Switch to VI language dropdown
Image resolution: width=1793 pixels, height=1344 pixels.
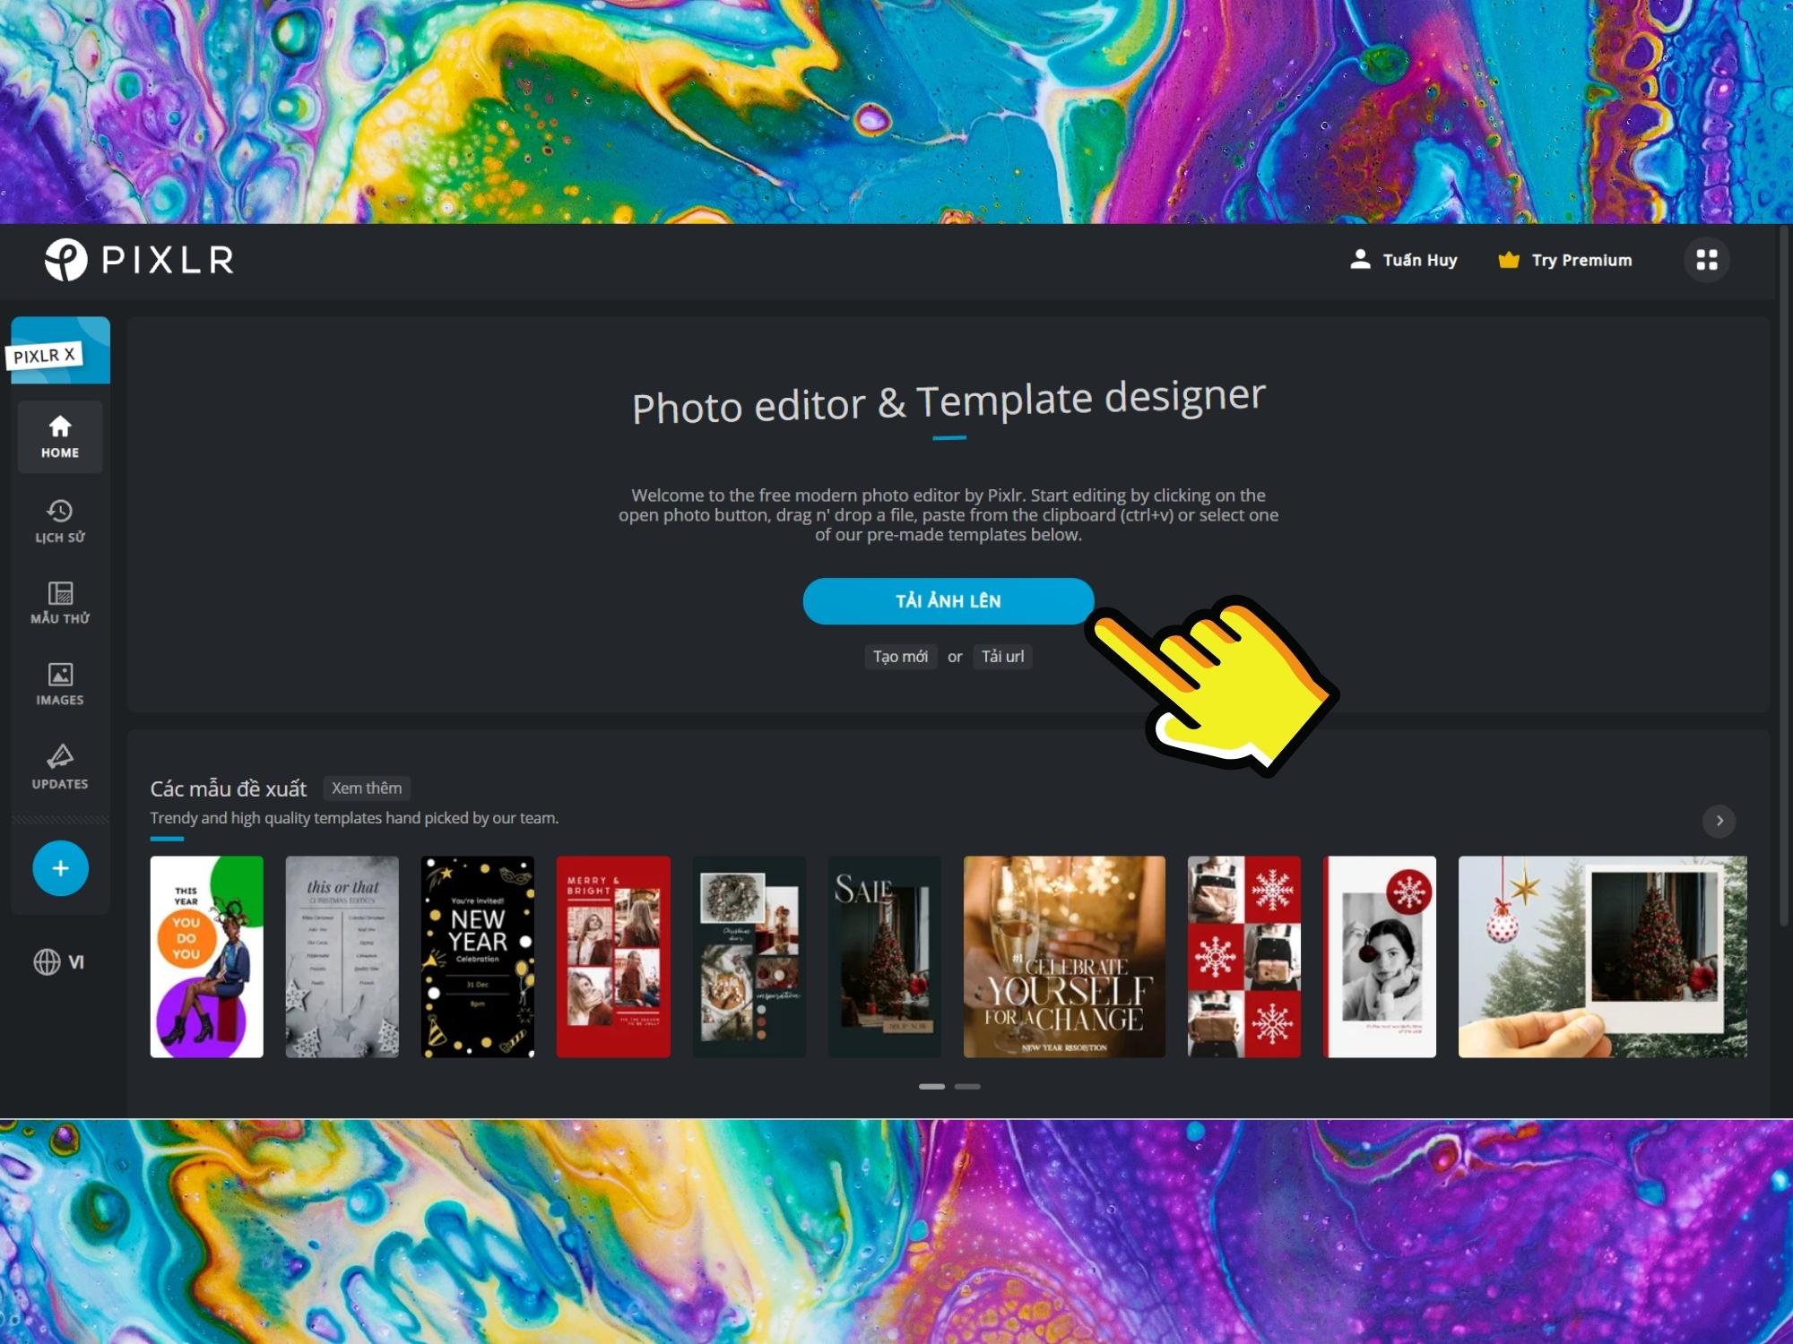(x=58, y=961)
